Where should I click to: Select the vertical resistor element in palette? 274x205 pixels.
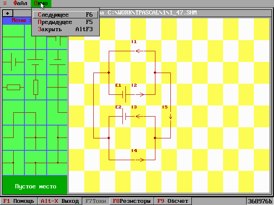click(x=36, y=88)
